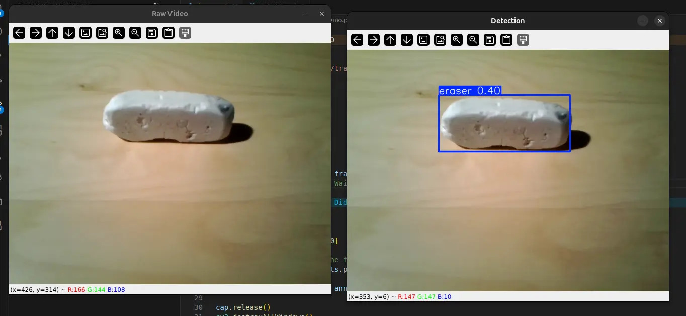Click the eraser in the Raw Video frame
This screenshot has width=686, height=316.
click(x=169, y=116)
